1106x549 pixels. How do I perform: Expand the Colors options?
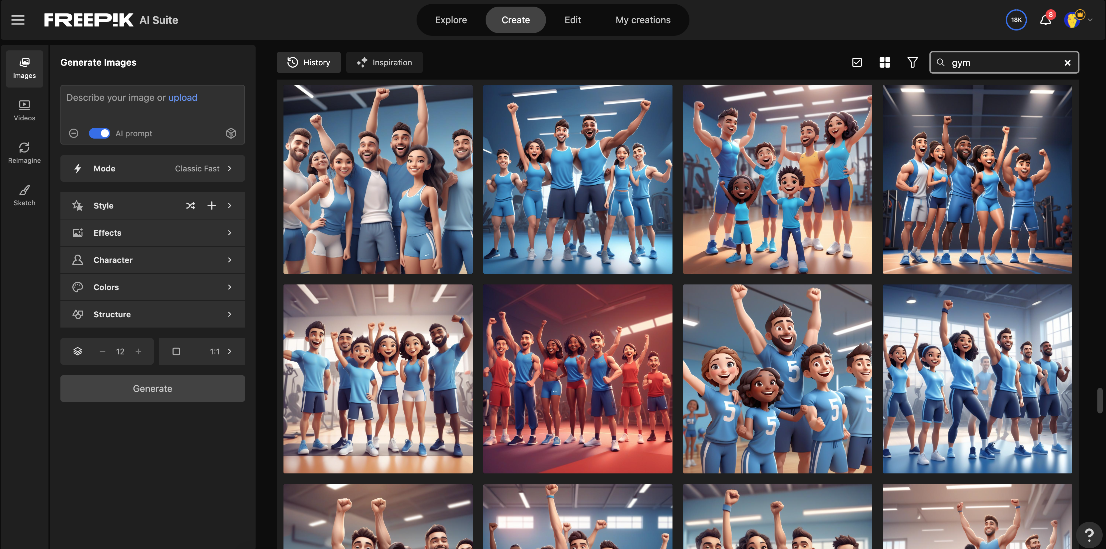click(152, 287)
